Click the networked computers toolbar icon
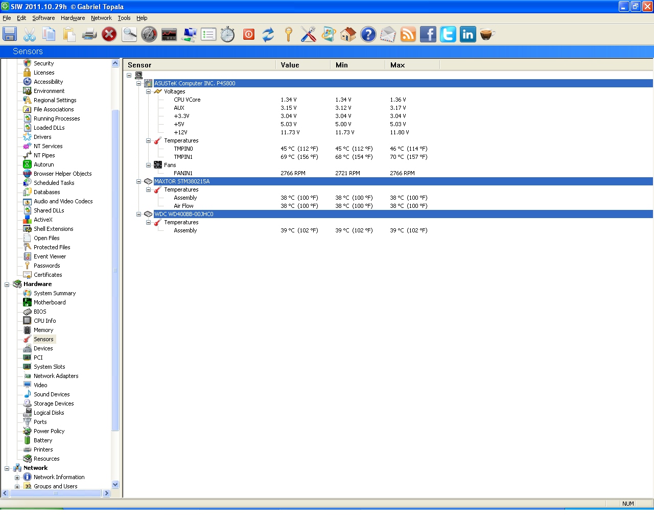This screenshot has height=523, width=654. [189, 34]
